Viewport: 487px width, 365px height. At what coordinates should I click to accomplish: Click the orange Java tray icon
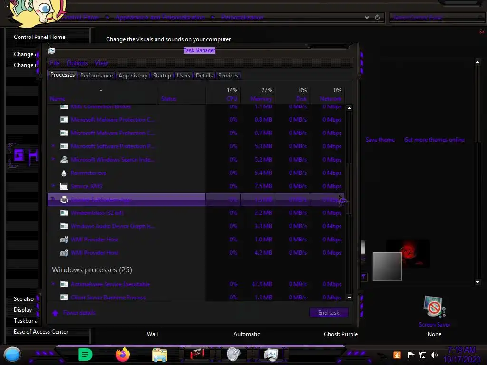pos(397,355)
